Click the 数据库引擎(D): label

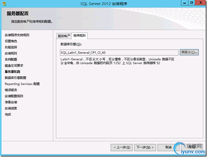(x=71, y=44)
